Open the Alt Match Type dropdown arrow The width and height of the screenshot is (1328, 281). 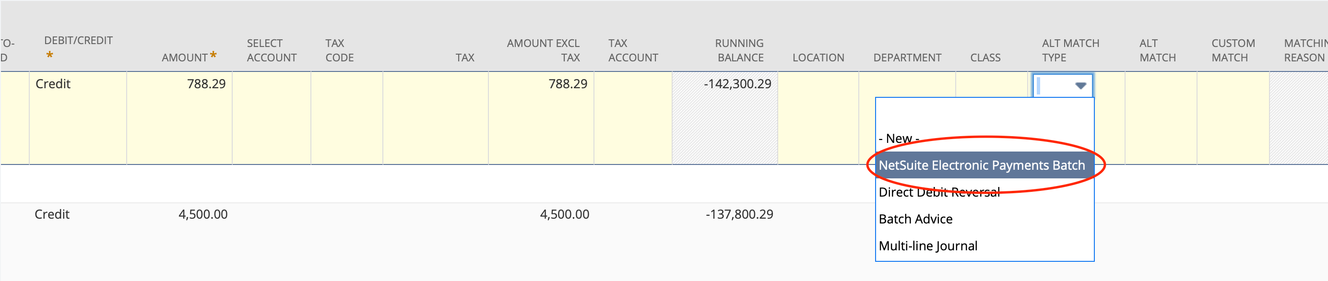[x=1081, y=85]
